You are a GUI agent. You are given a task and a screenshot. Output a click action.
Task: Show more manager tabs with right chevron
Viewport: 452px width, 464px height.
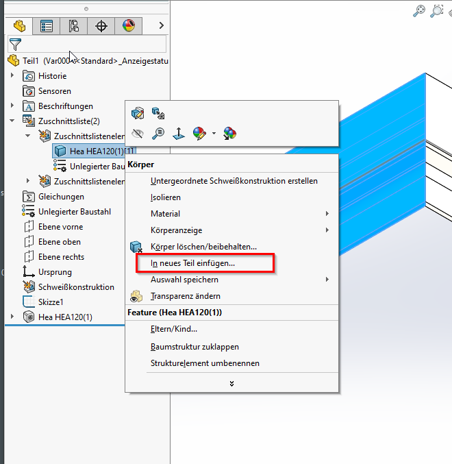pos(161,25)
